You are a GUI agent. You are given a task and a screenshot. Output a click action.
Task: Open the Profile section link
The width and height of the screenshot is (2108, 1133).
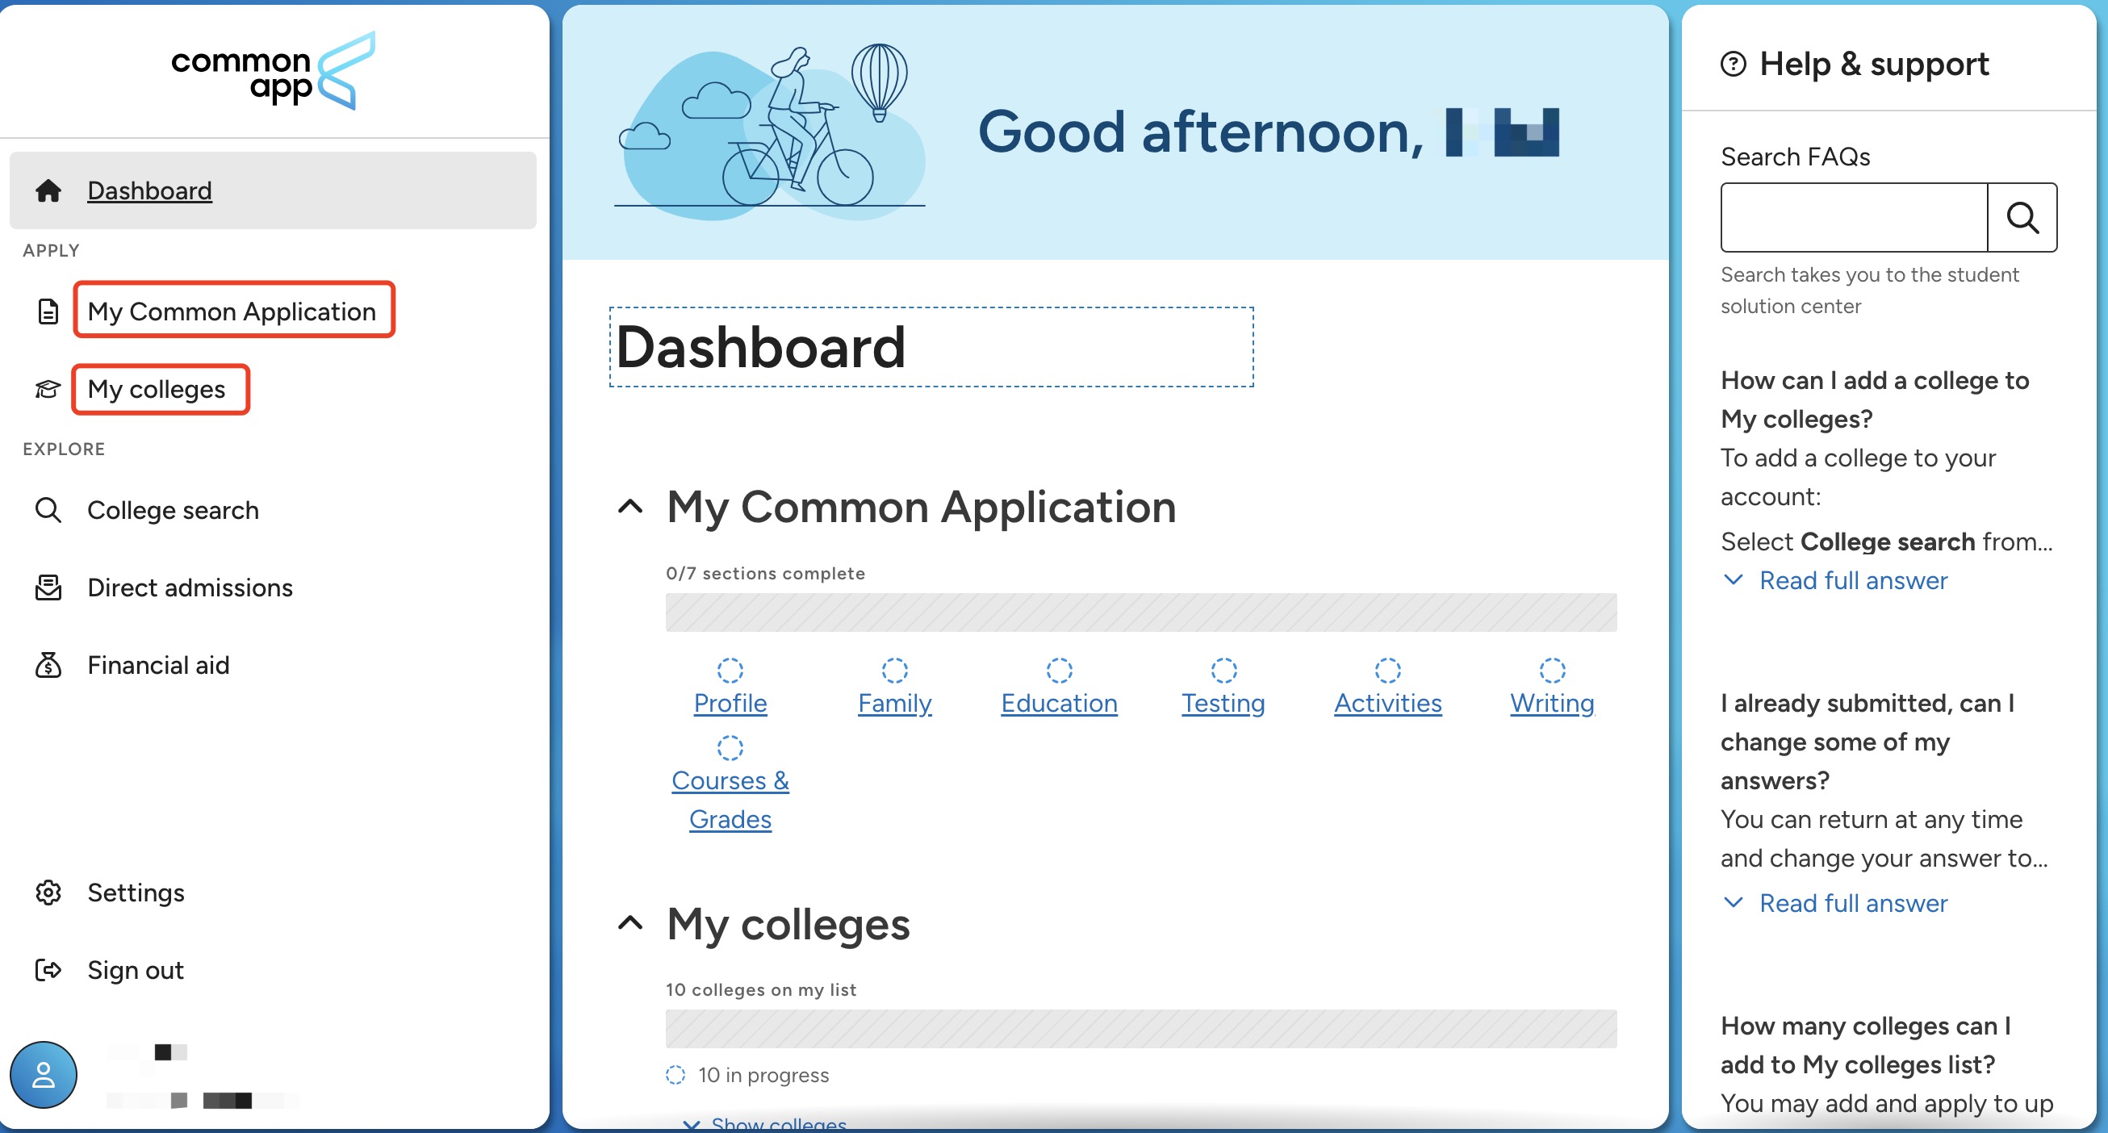pos(730,703)
